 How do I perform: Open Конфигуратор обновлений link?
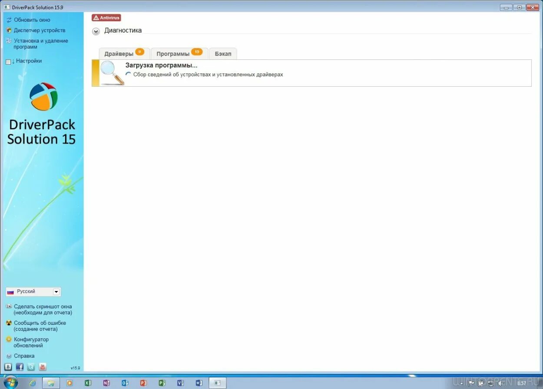[31, 343]
